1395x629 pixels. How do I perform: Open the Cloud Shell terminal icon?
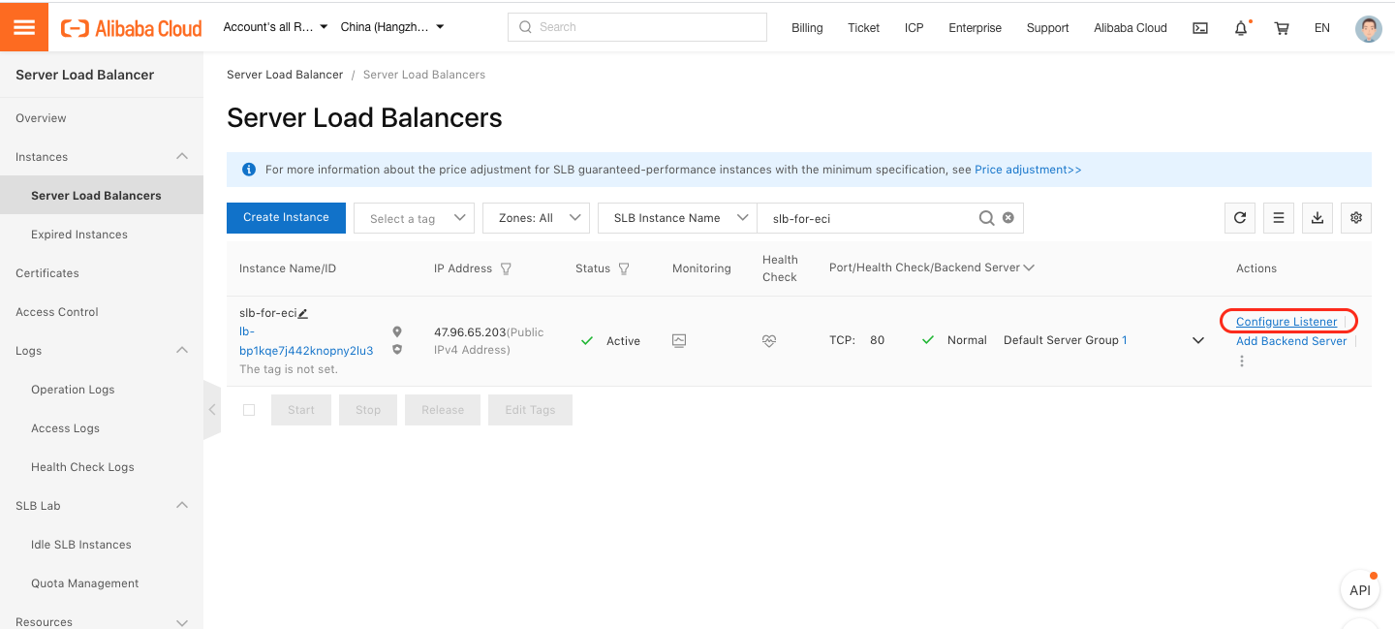pyautogui.click(x=1200, y=28)
